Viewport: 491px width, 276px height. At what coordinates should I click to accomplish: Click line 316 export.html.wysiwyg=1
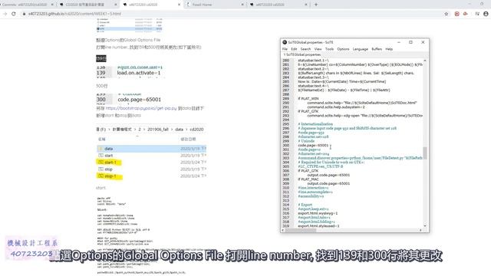pos(318,213)
